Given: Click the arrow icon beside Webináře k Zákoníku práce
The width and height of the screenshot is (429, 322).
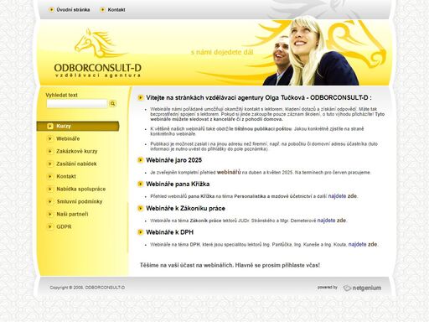Looking at the screenshot, I should pyautogui.click(x=140, y=209).
